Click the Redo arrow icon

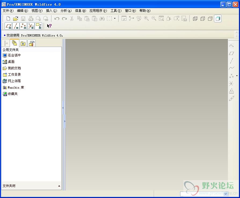click(64, 19)
